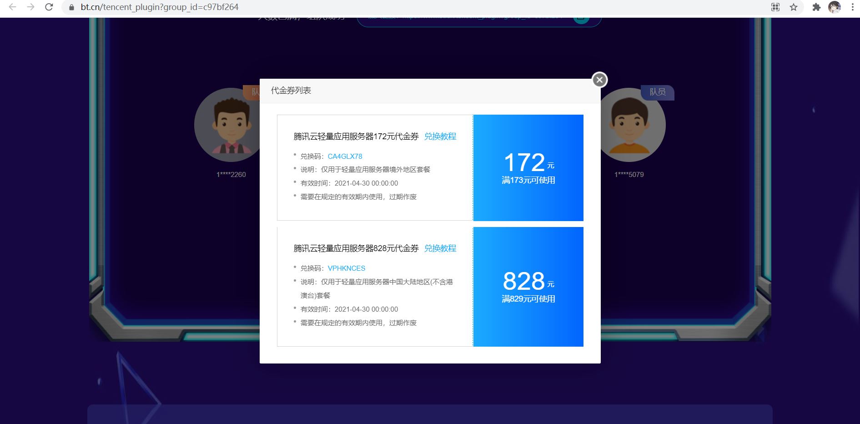Open the Chrome three-dot menu

[x=852, y=7]
